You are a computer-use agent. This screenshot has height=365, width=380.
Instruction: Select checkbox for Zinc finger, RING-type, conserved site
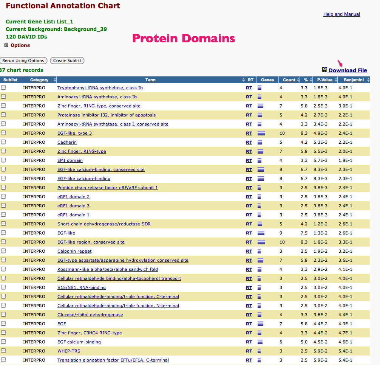[3, 106]
